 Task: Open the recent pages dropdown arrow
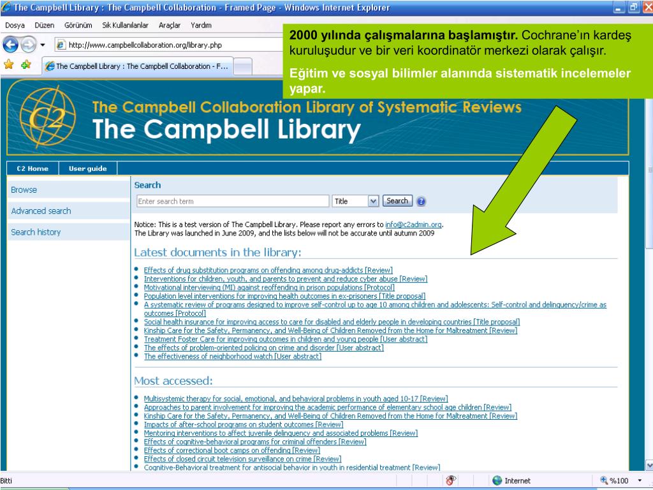[43, 45]
